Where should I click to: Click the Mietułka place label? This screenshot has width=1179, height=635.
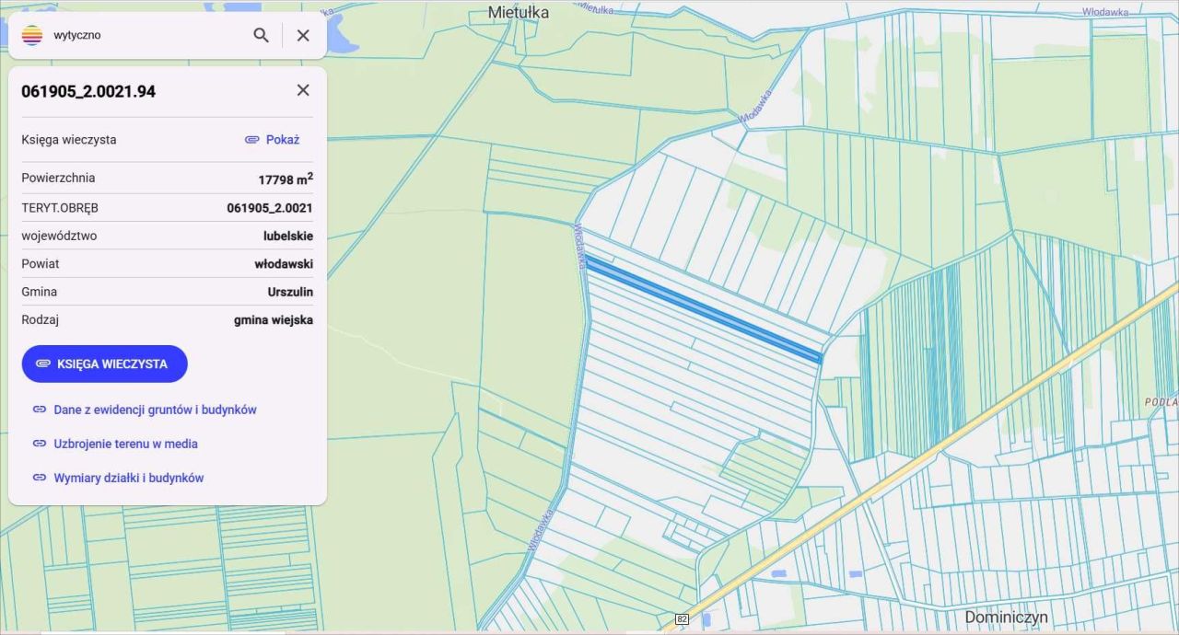tap(518, 12)
